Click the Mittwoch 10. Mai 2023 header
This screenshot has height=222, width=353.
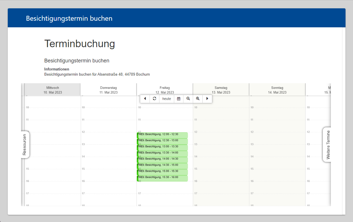click(x=53, y=90)
